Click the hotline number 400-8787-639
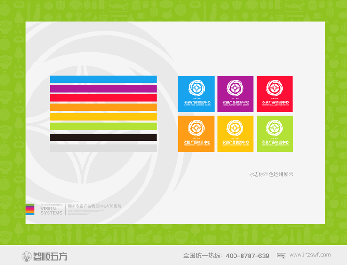The height and width of the screenshot is (265, 347). [x=248, y=256]
